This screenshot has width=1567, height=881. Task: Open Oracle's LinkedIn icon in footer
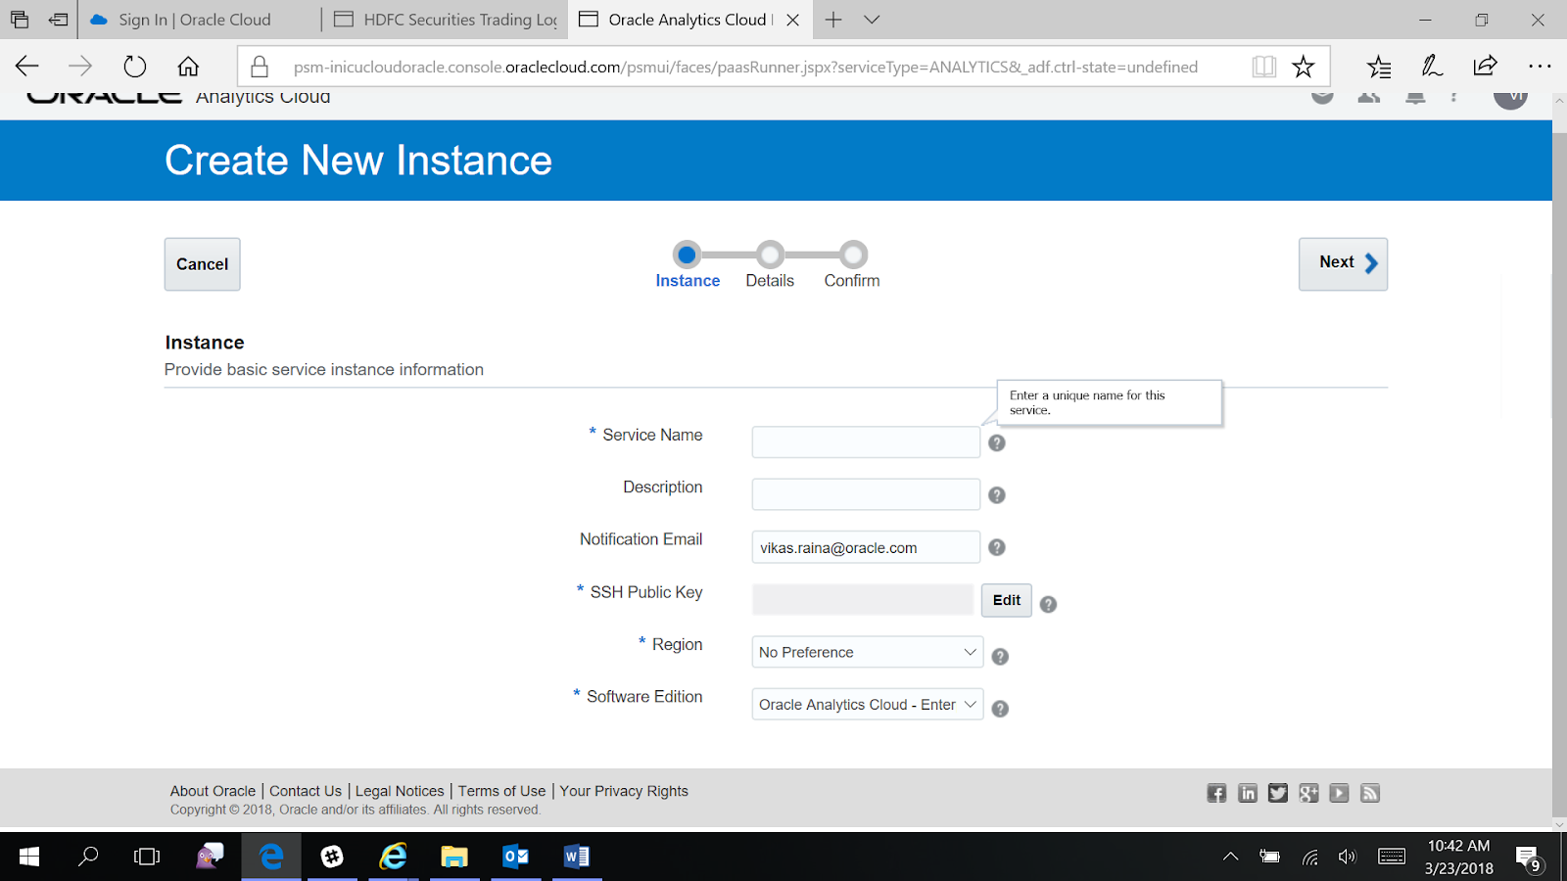click(x=1247, y=793)
